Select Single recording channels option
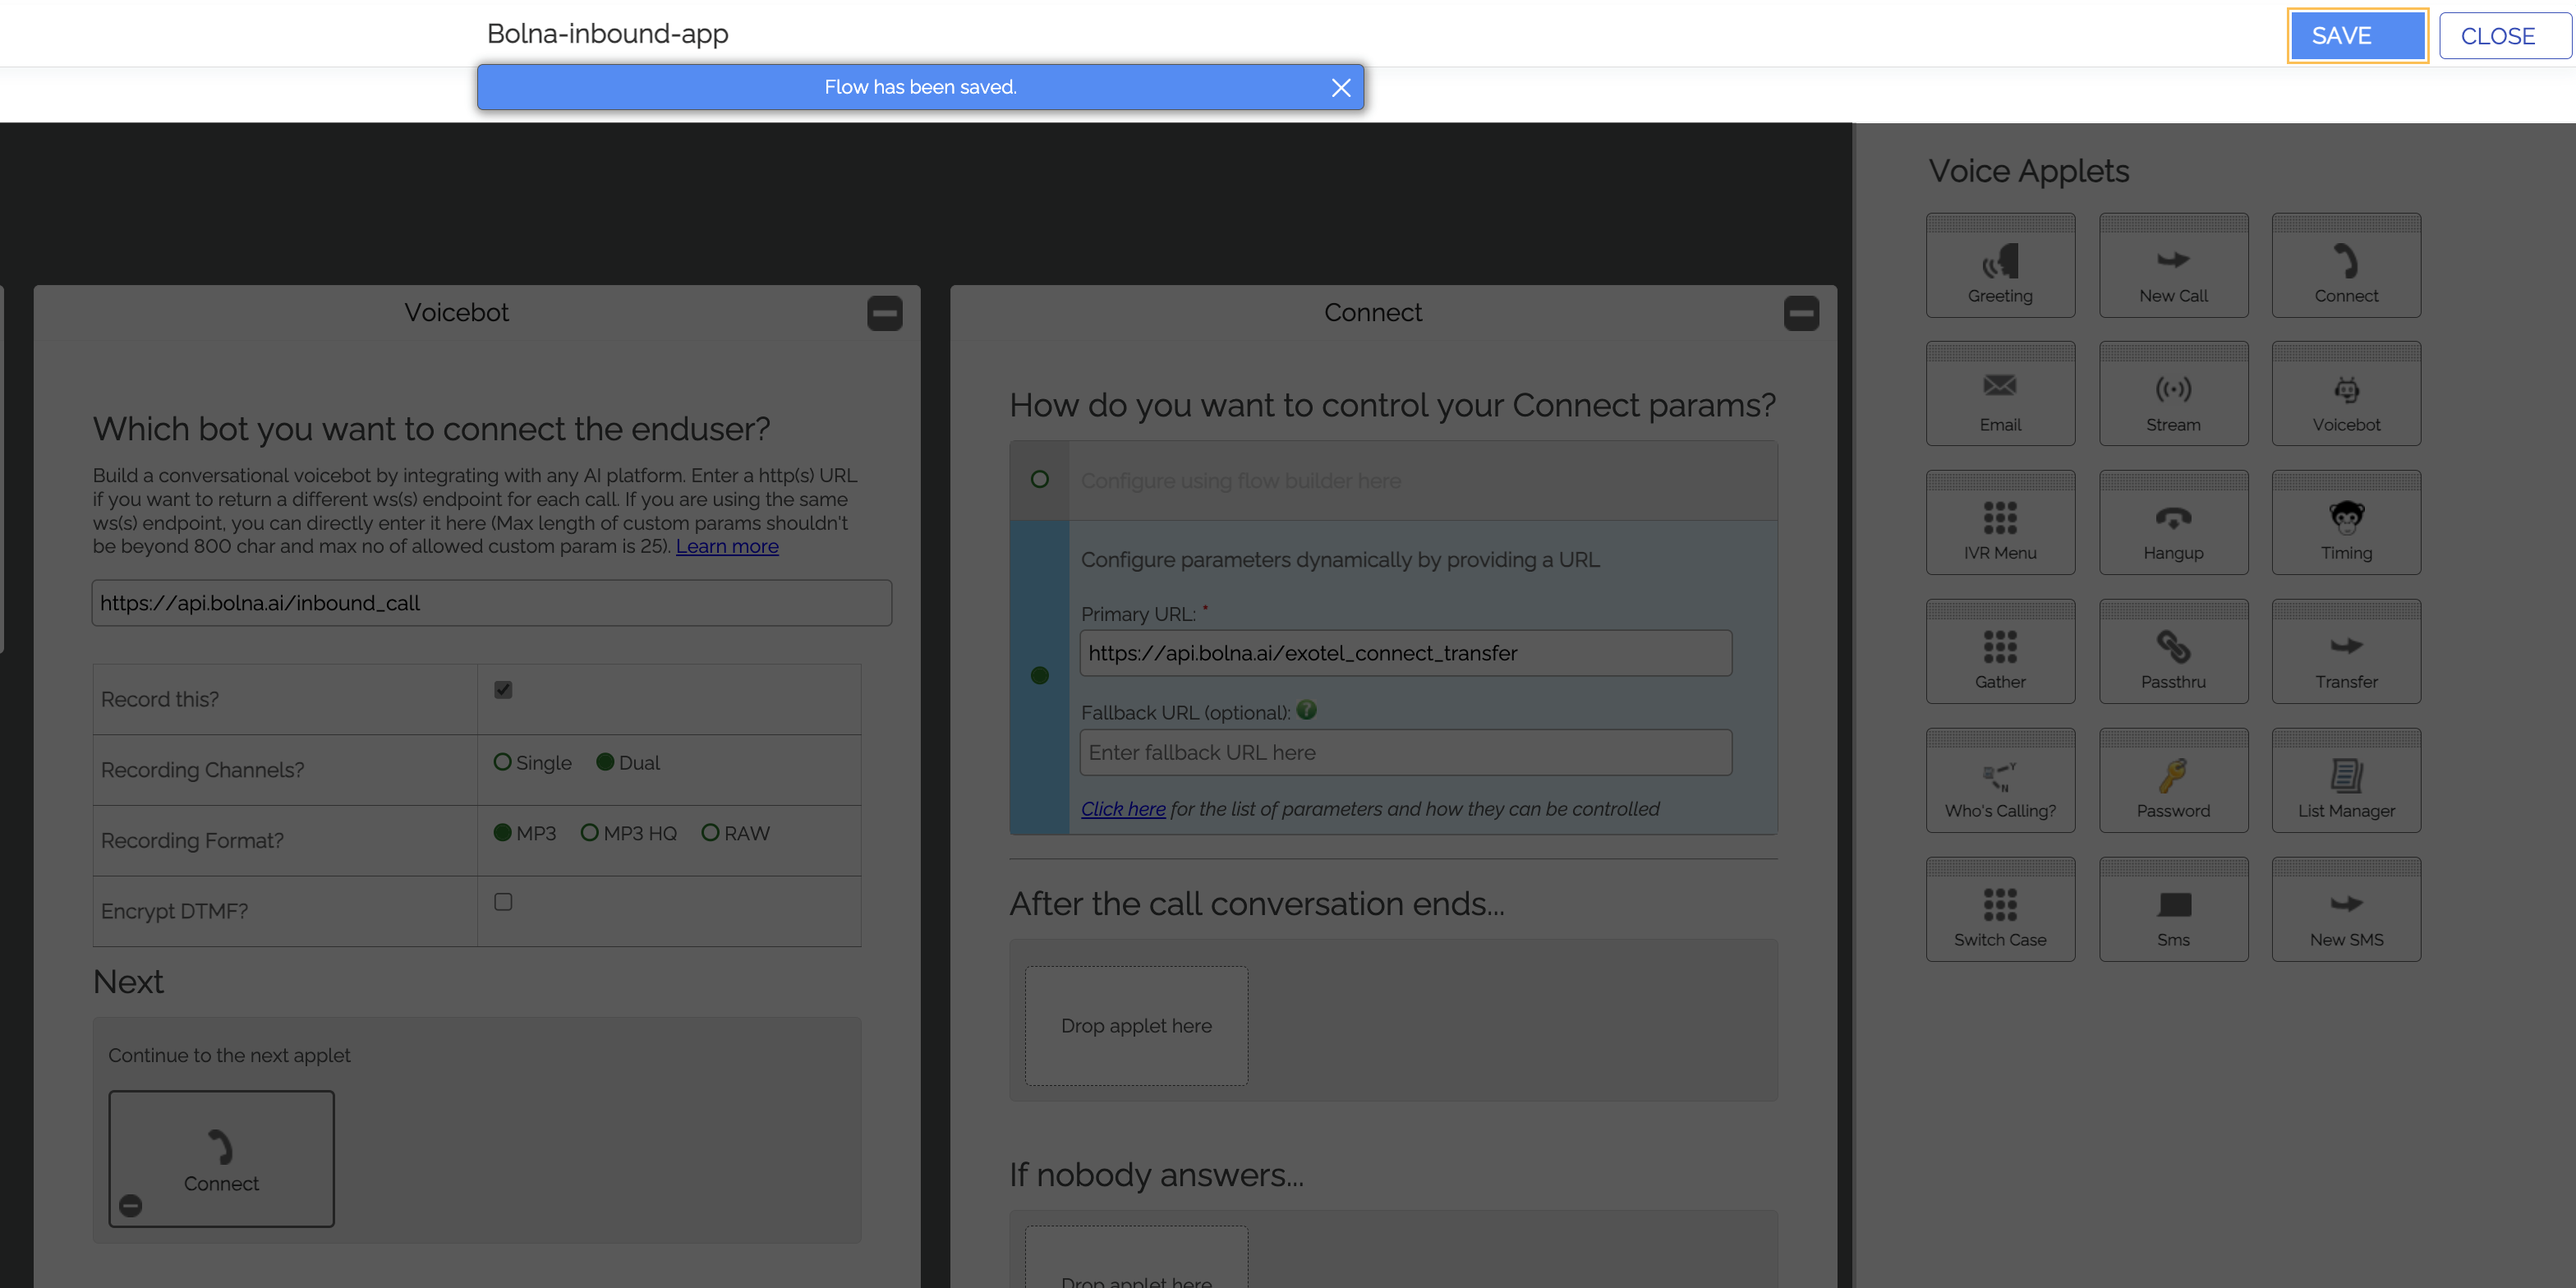This screenshot has height=1288, width=2576. [x=503, y=762]
